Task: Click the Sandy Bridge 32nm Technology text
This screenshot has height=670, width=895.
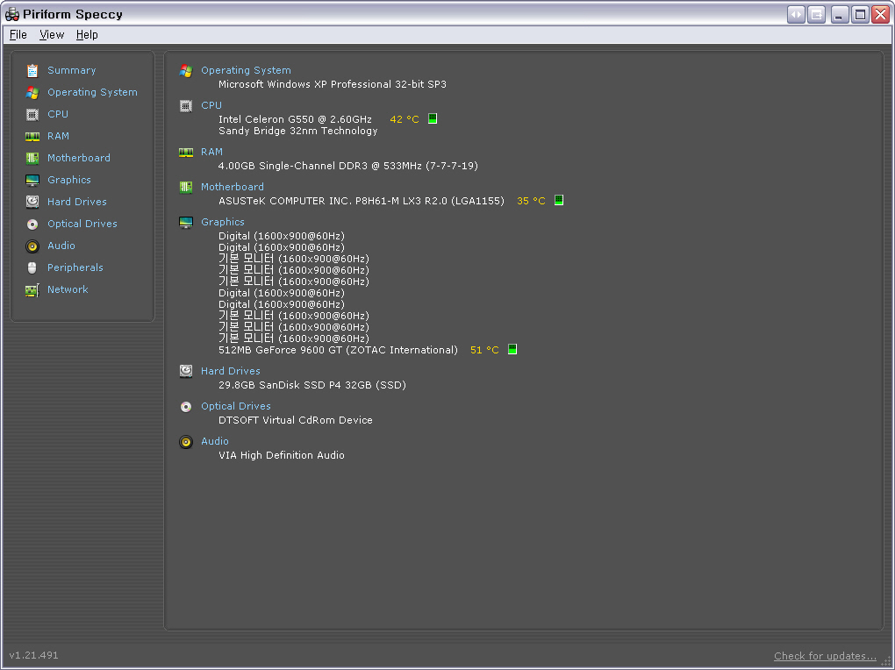Action: click(298, 131)
